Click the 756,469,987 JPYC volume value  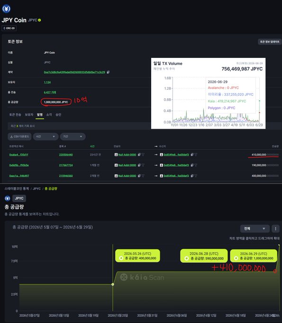(x=242, y=69)
